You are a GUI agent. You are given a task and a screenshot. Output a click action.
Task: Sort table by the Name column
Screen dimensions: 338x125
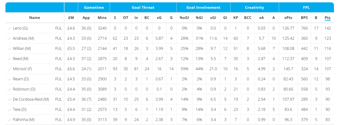(x=35, y=18)
